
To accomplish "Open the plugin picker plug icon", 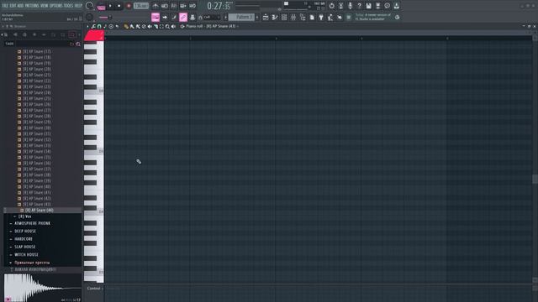I will click(321, 17).
